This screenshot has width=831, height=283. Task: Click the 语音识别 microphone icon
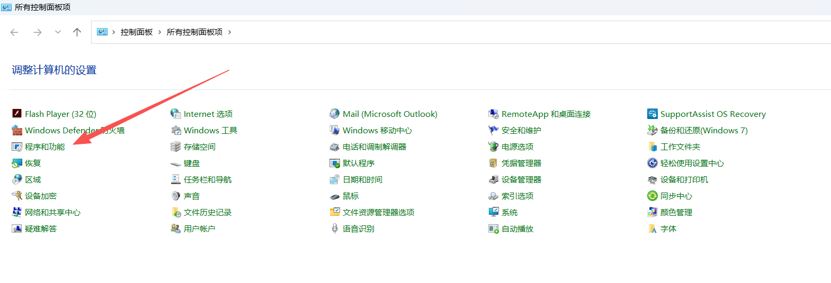[335, 229]
